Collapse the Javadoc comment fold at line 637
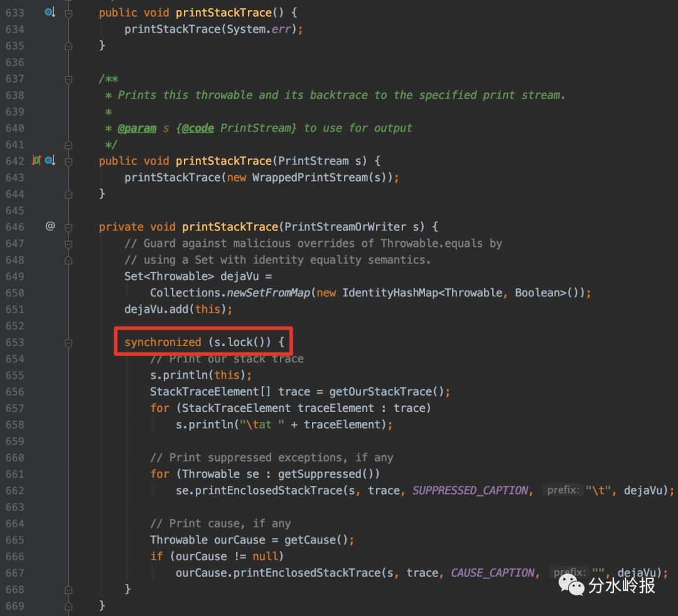 coord(68,79)
